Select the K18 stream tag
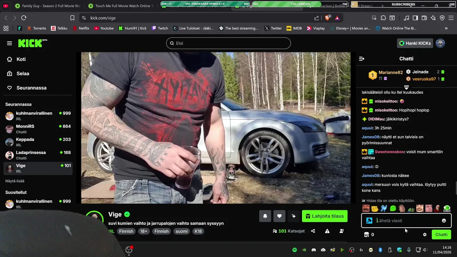Screen dimensions: 457x257 pos(198,231)
